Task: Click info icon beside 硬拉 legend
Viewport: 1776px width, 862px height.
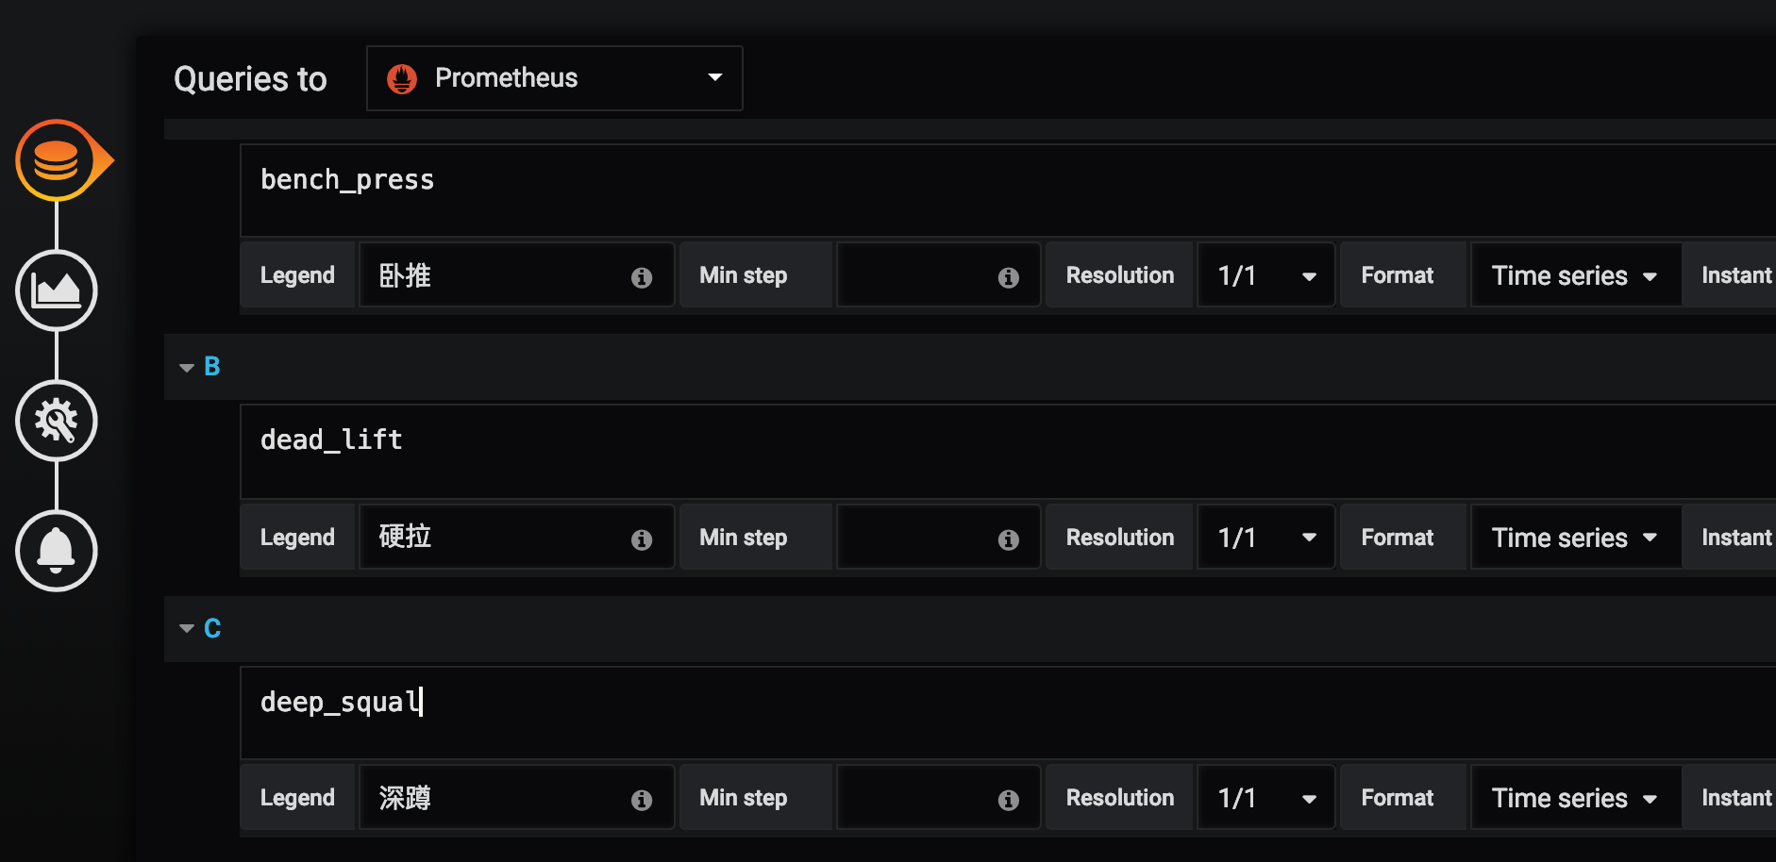Action: tap(642, 539)
